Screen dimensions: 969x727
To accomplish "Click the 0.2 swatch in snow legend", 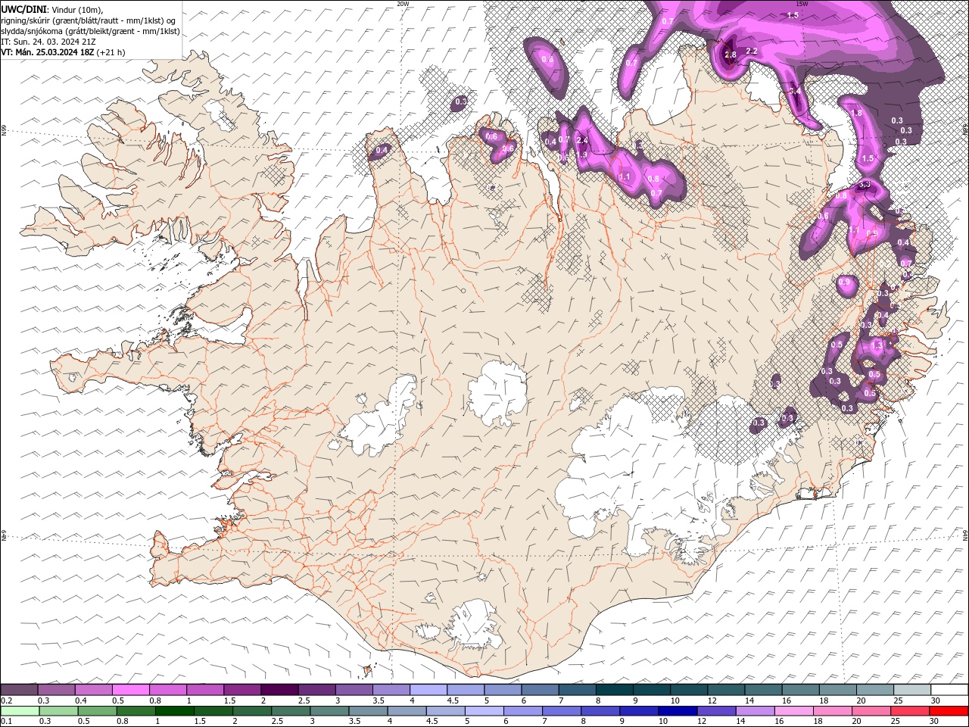I will (19, 690).
